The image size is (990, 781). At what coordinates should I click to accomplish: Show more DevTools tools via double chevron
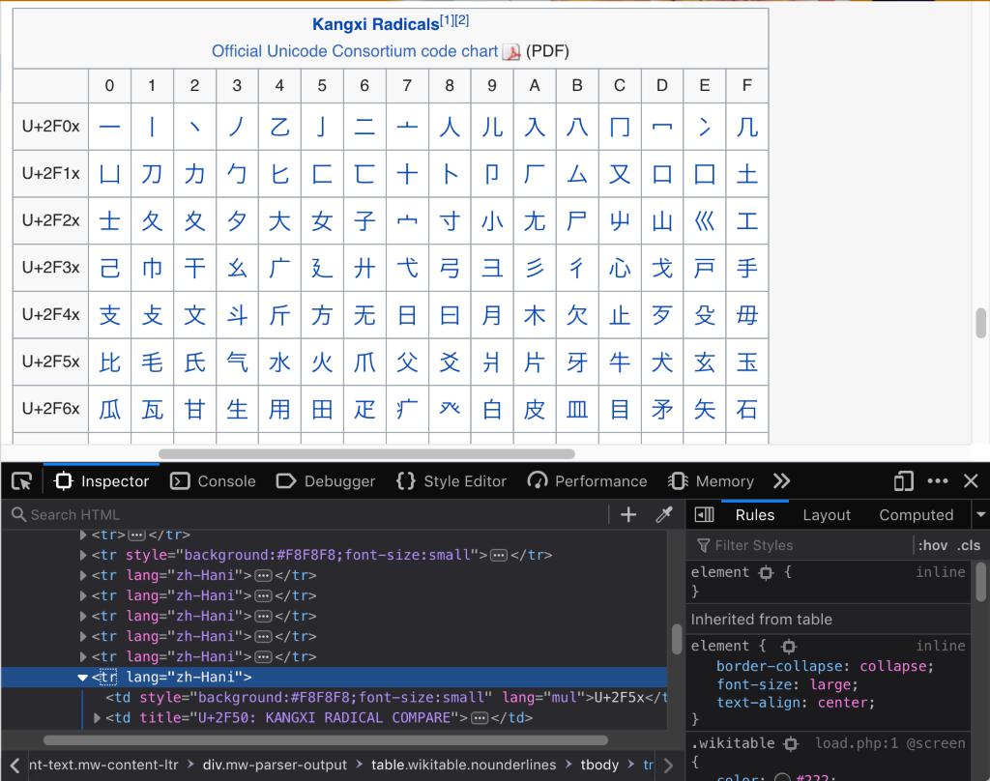[x=781, y=481]
